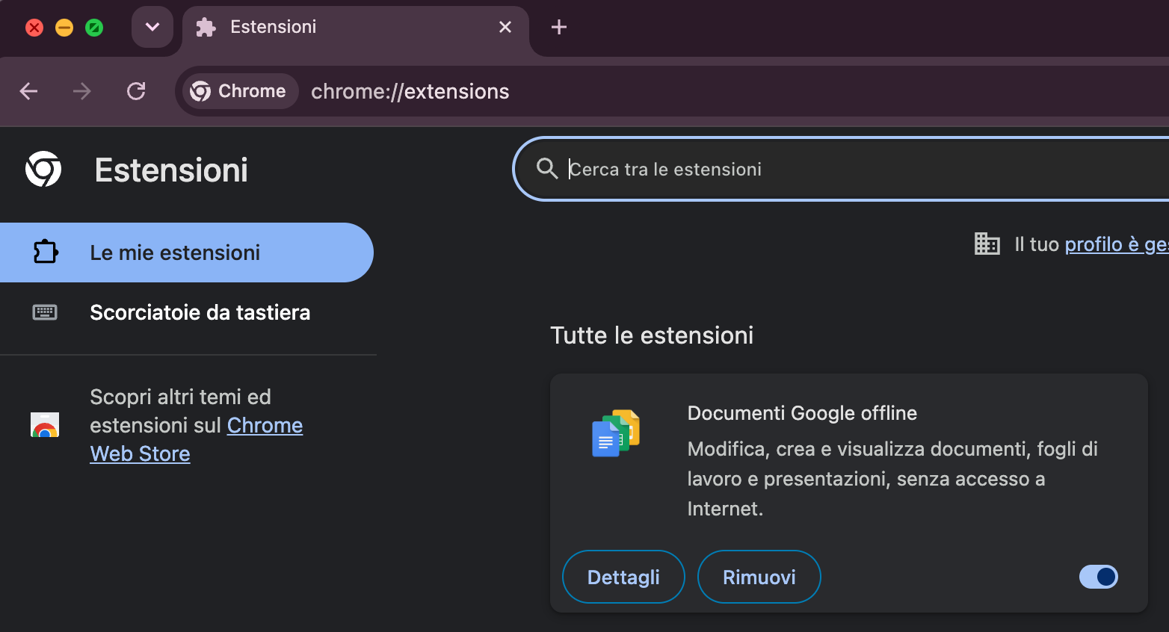Click the search magnifier icon
1169x632 pixels.
547,169
